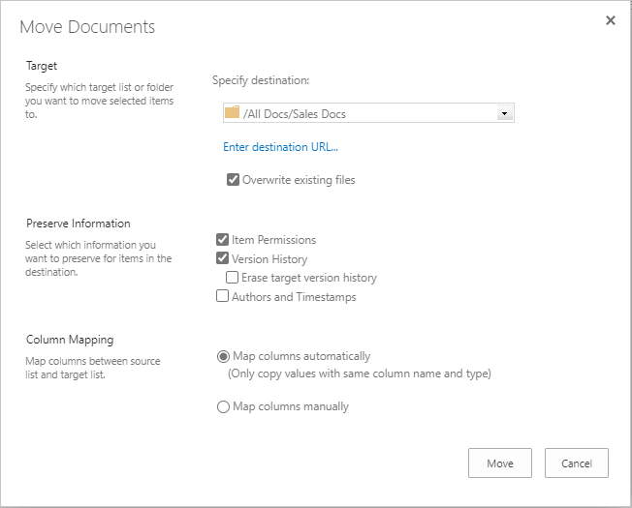Click the Authors and Timestamps label
632x508 pixels.
click(294, 297)
